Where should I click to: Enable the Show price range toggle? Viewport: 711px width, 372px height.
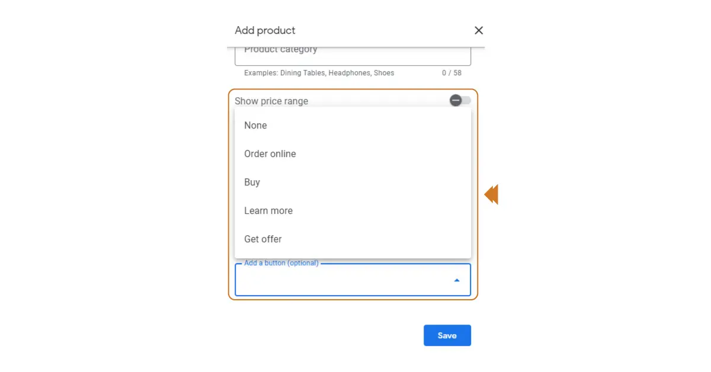pyautogui.click(x=460, y=100)
